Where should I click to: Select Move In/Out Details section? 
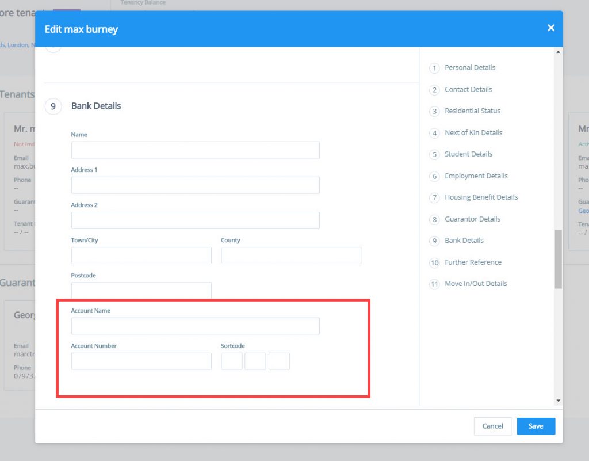tap(476, 284)
